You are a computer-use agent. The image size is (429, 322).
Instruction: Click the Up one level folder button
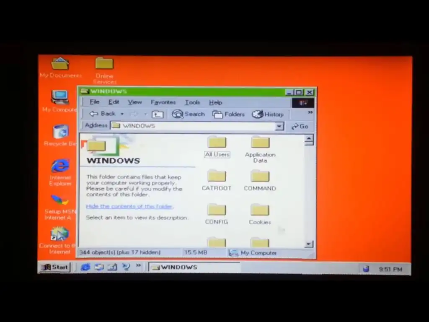158,114
